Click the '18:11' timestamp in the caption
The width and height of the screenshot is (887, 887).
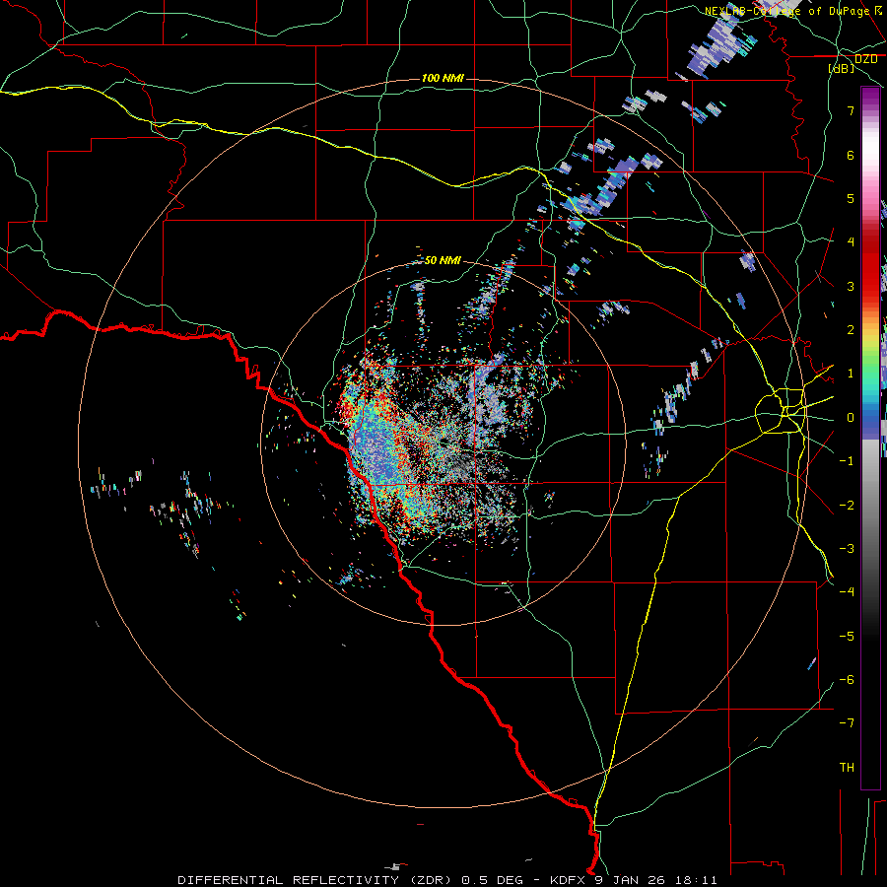tap(699, 880)
